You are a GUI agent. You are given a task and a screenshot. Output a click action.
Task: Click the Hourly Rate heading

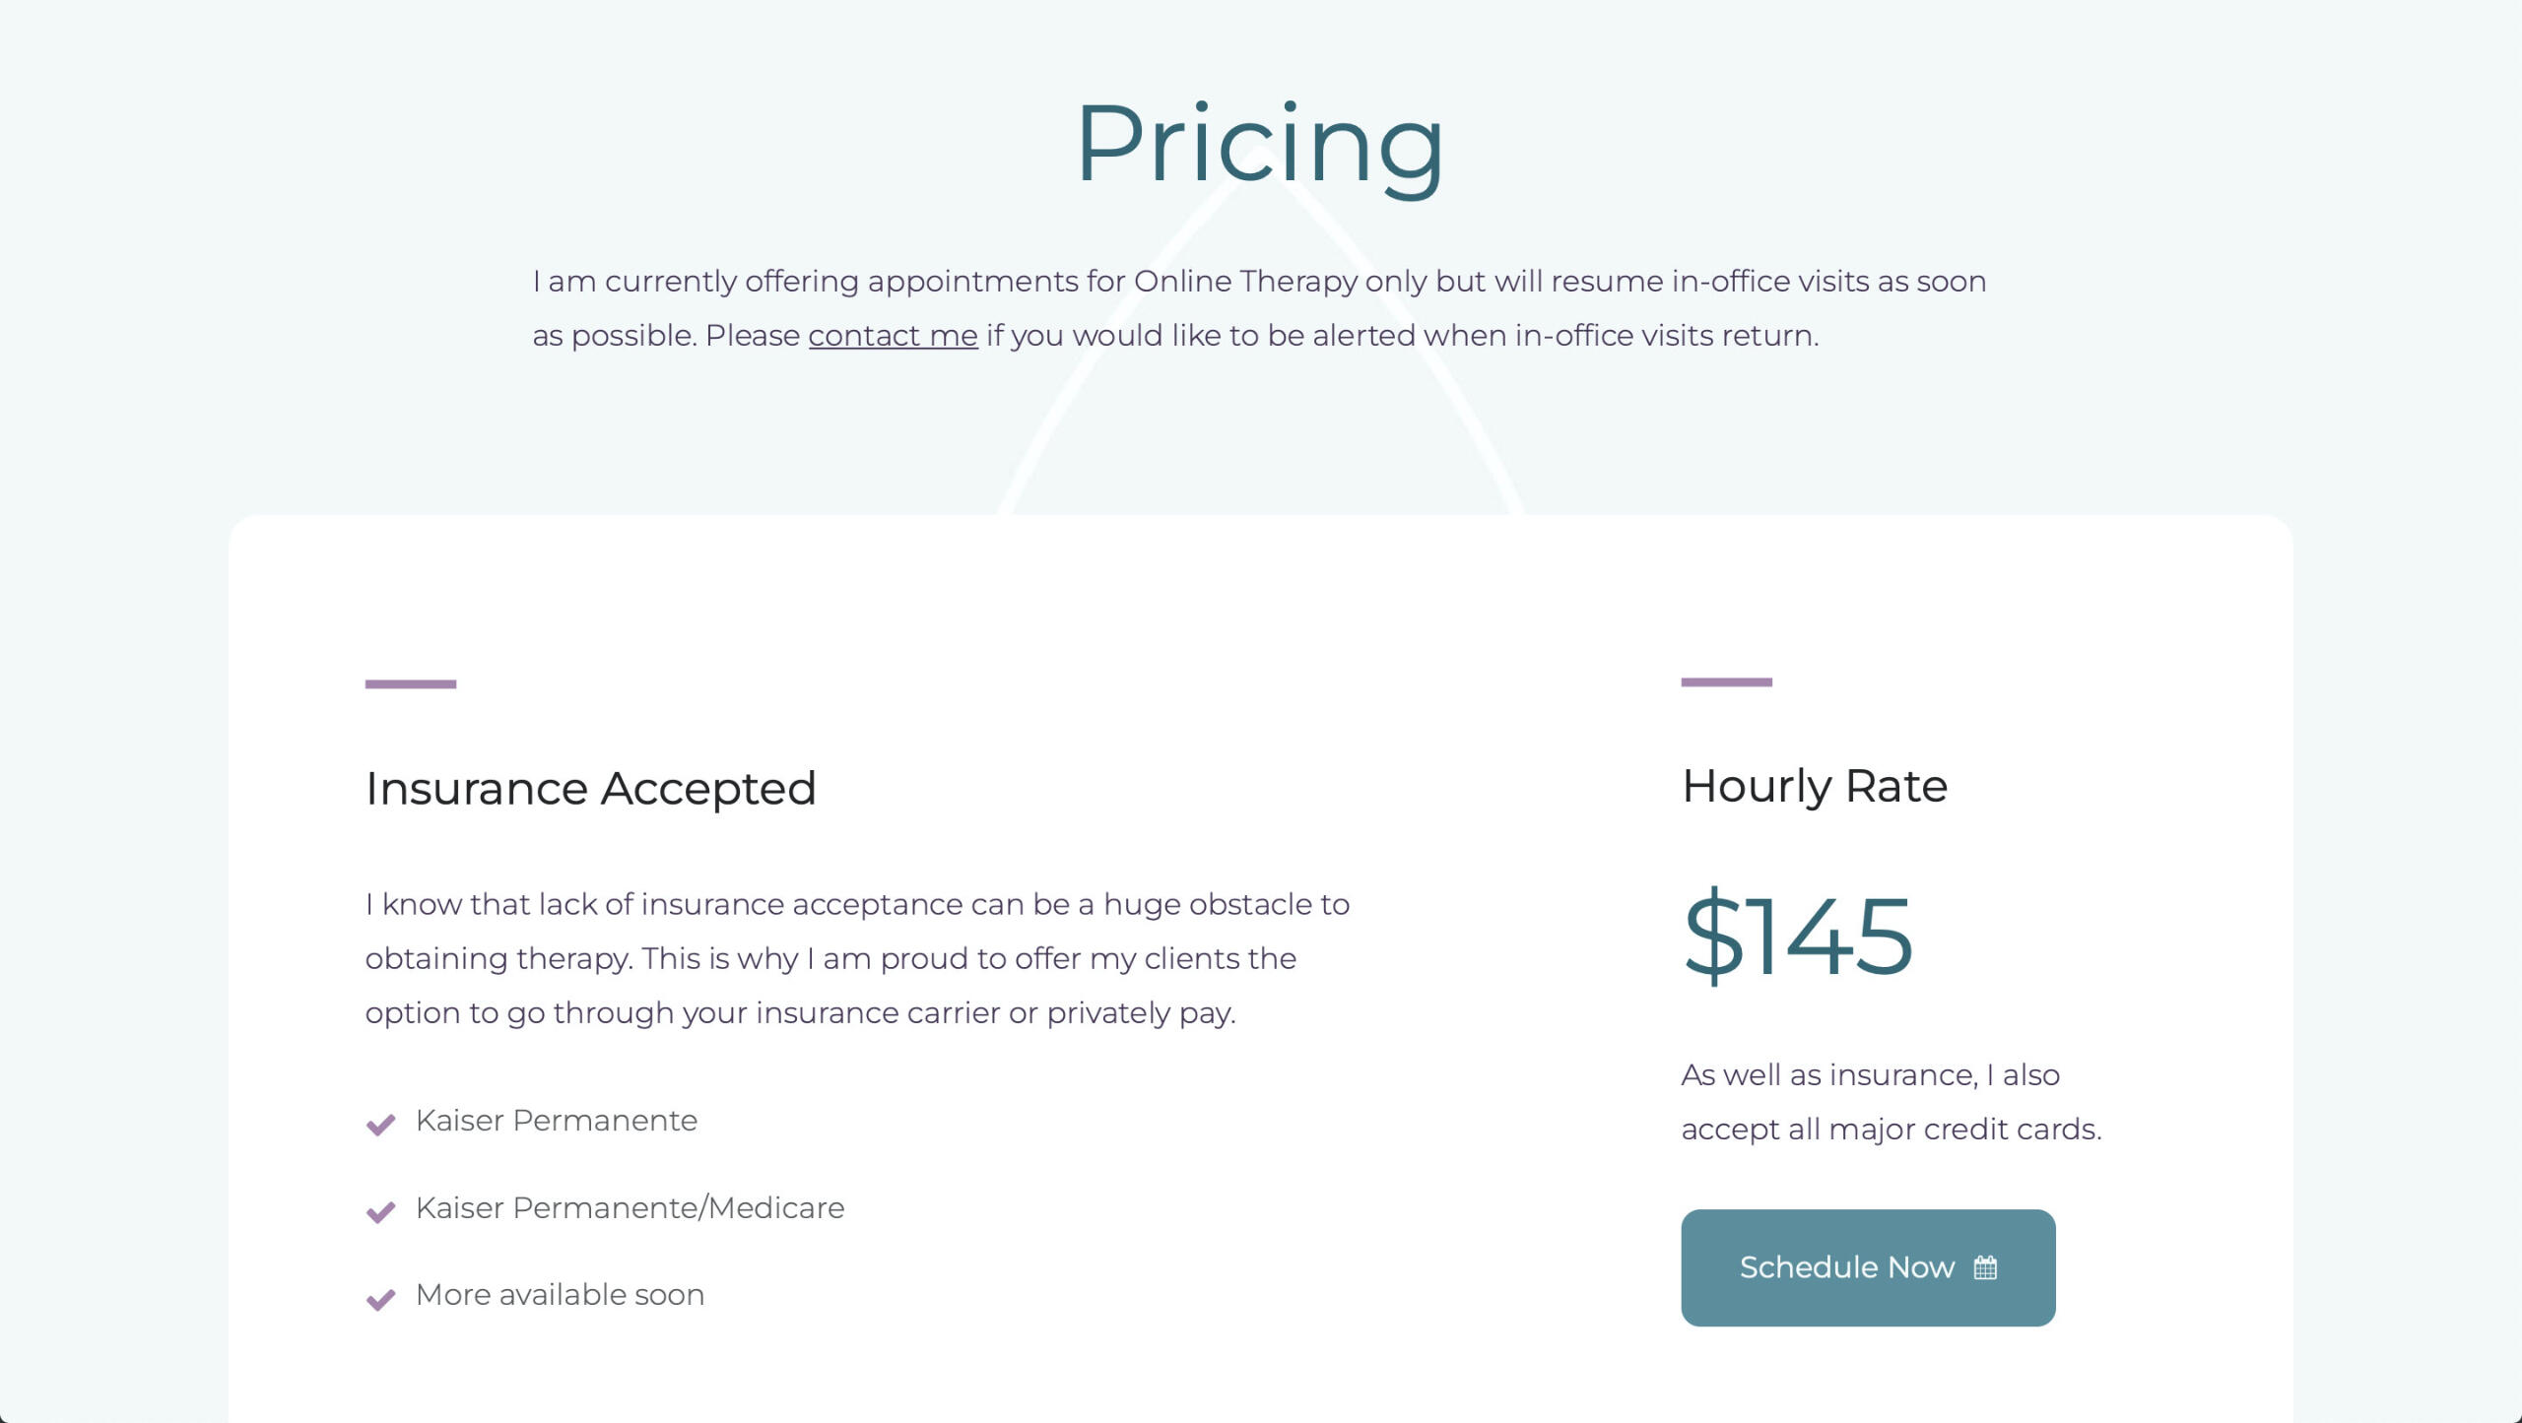click(1814, 786)
